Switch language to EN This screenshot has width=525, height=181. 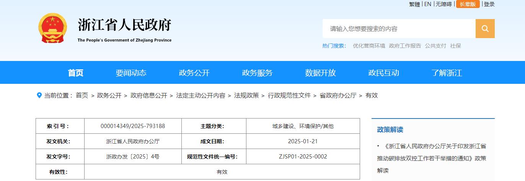point(427,4)
